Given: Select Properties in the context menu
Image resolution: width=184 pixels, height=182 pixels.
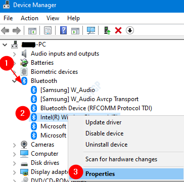Looking at the screenshot, I should (x=126, y=174).
